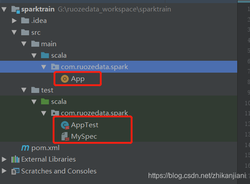Screen dimensions: 250x184
Task: Click the Maven pom.xml icon
Action: tap(25, 148)
